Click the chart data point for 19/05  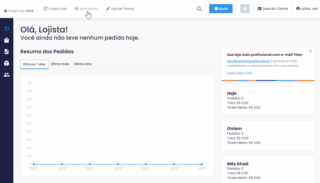pyautogui.click(x=62, y=164)
